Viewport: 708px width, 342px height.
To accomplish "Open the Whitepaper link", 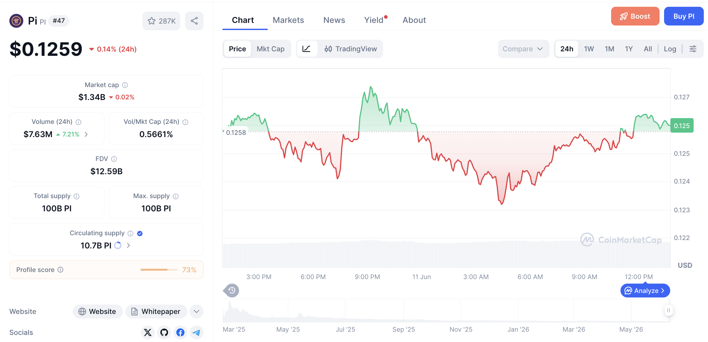I will [x=156, y=312].
